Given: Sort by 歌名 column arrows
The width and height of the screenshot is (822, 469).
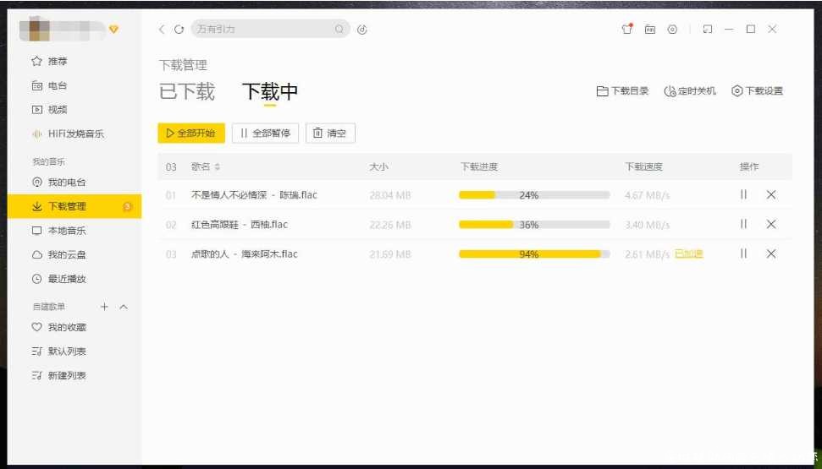Looking at the screenshot, I should (218, 167).
